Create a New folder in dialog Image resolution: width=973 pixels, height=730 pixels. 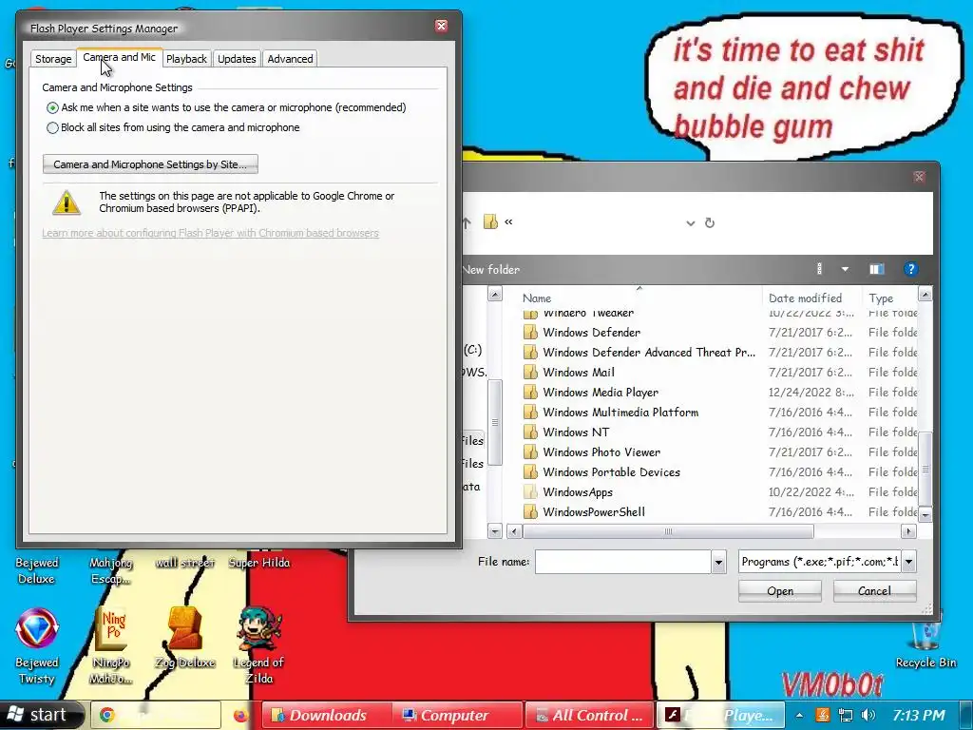click(x=491, y=269)
